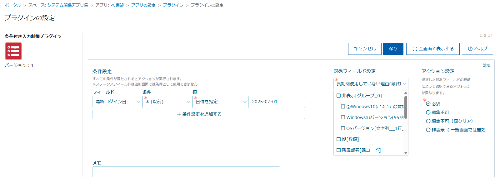Click the help question mark icon
495x177 pixels.
(470, 49)
